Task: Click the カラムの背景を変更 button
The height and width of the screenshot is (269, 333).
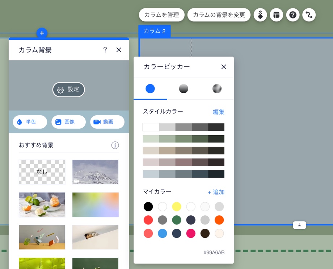Action: pos(219,15)
